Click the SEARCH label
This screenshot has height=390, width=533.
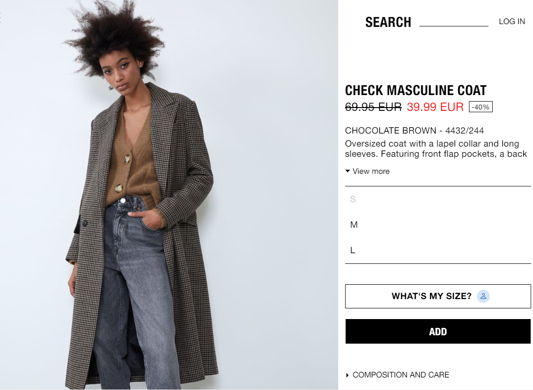[x=388, y=22]
